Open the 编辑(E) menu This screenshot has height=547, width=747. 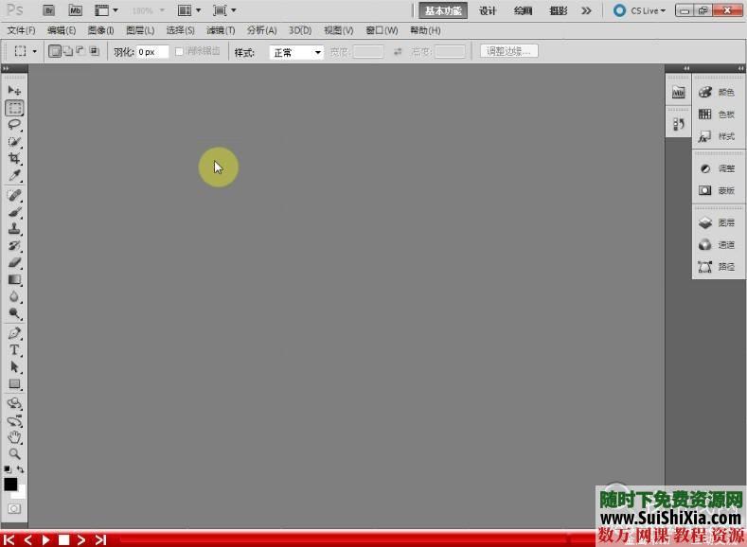tap(62, 30)
